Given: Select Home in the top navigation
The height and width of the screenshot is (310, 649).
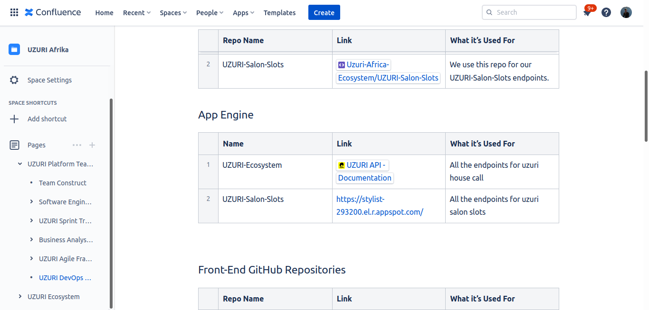Looking at the screenshot, I should coord(104,12).
